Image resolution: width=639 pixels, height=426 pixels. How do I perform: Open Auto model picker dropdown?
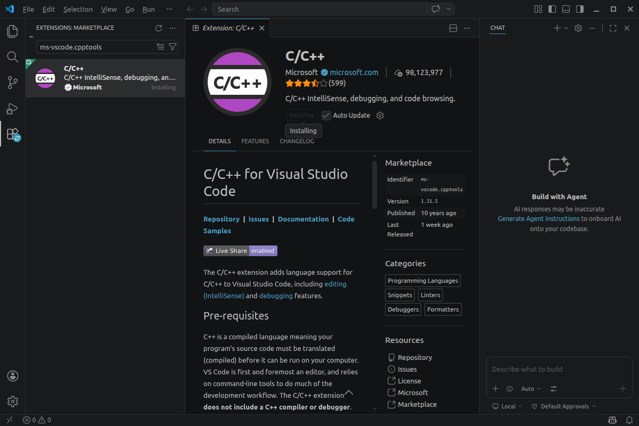pyautogui.click(x=531, y=389)
